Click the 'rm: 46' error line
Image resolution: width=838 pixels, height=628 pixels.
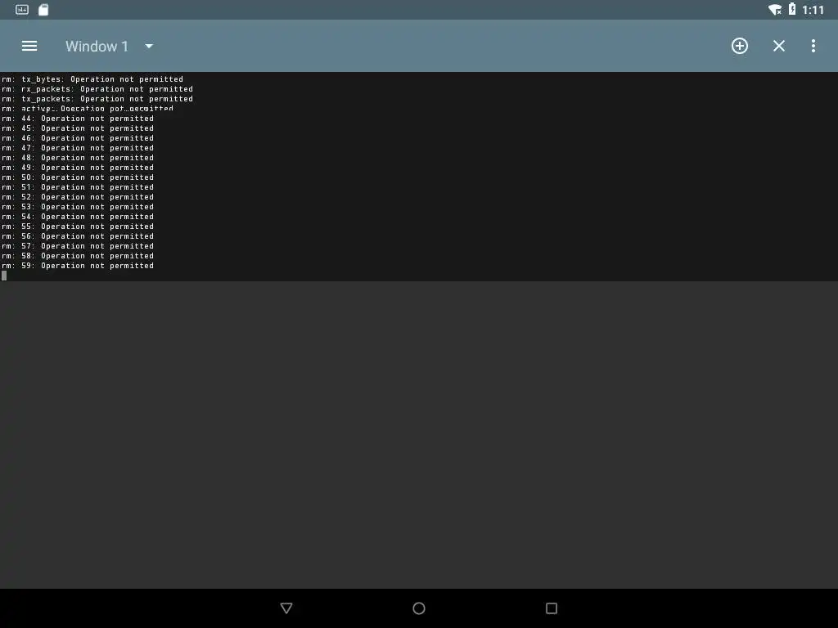pyautogui.click(x=78, y=137)
